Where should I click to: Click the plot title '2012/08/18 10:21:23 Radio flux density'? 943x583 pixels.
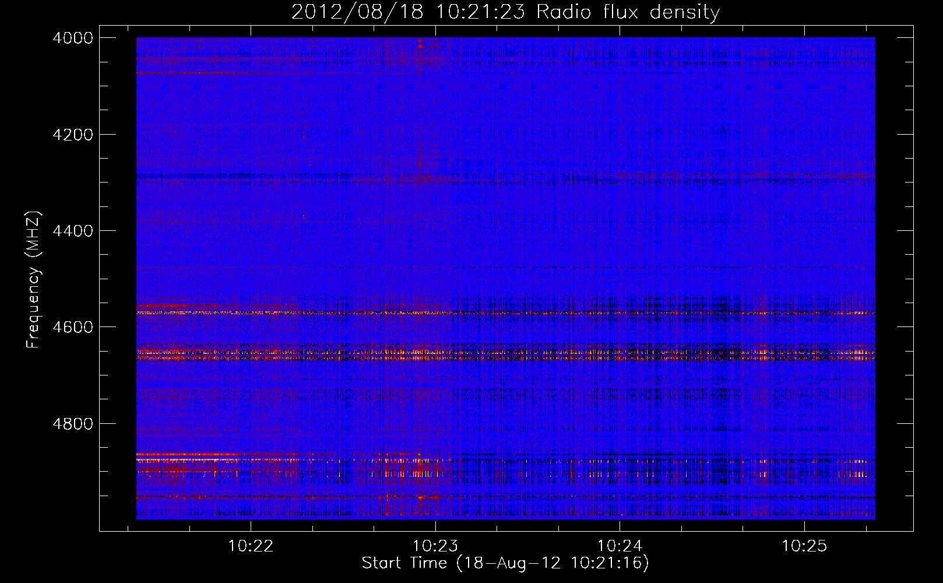tap(505, 12)
